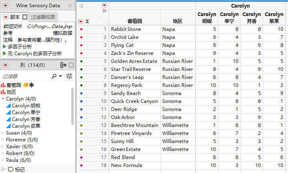This screenshot has width=288, height=173.
Task: Select the 地区 column header
Action: click(177, 21)
